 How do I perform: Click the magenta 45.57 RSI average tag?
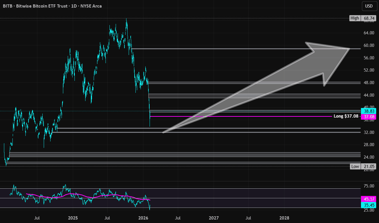coord(368,199)
